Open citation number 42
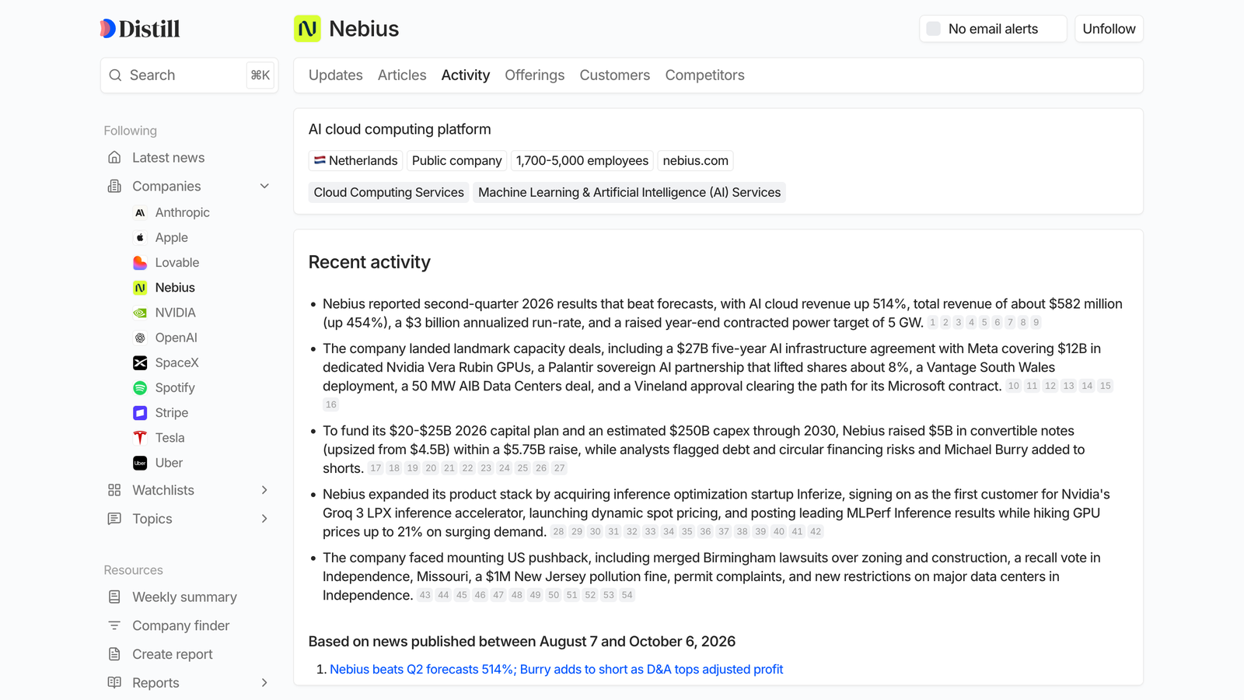 (x=815, y=532)
